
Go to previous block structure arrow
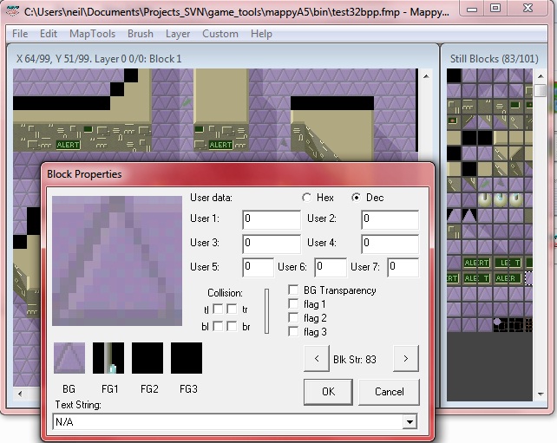pyautogui.click(x=316, y=358)
